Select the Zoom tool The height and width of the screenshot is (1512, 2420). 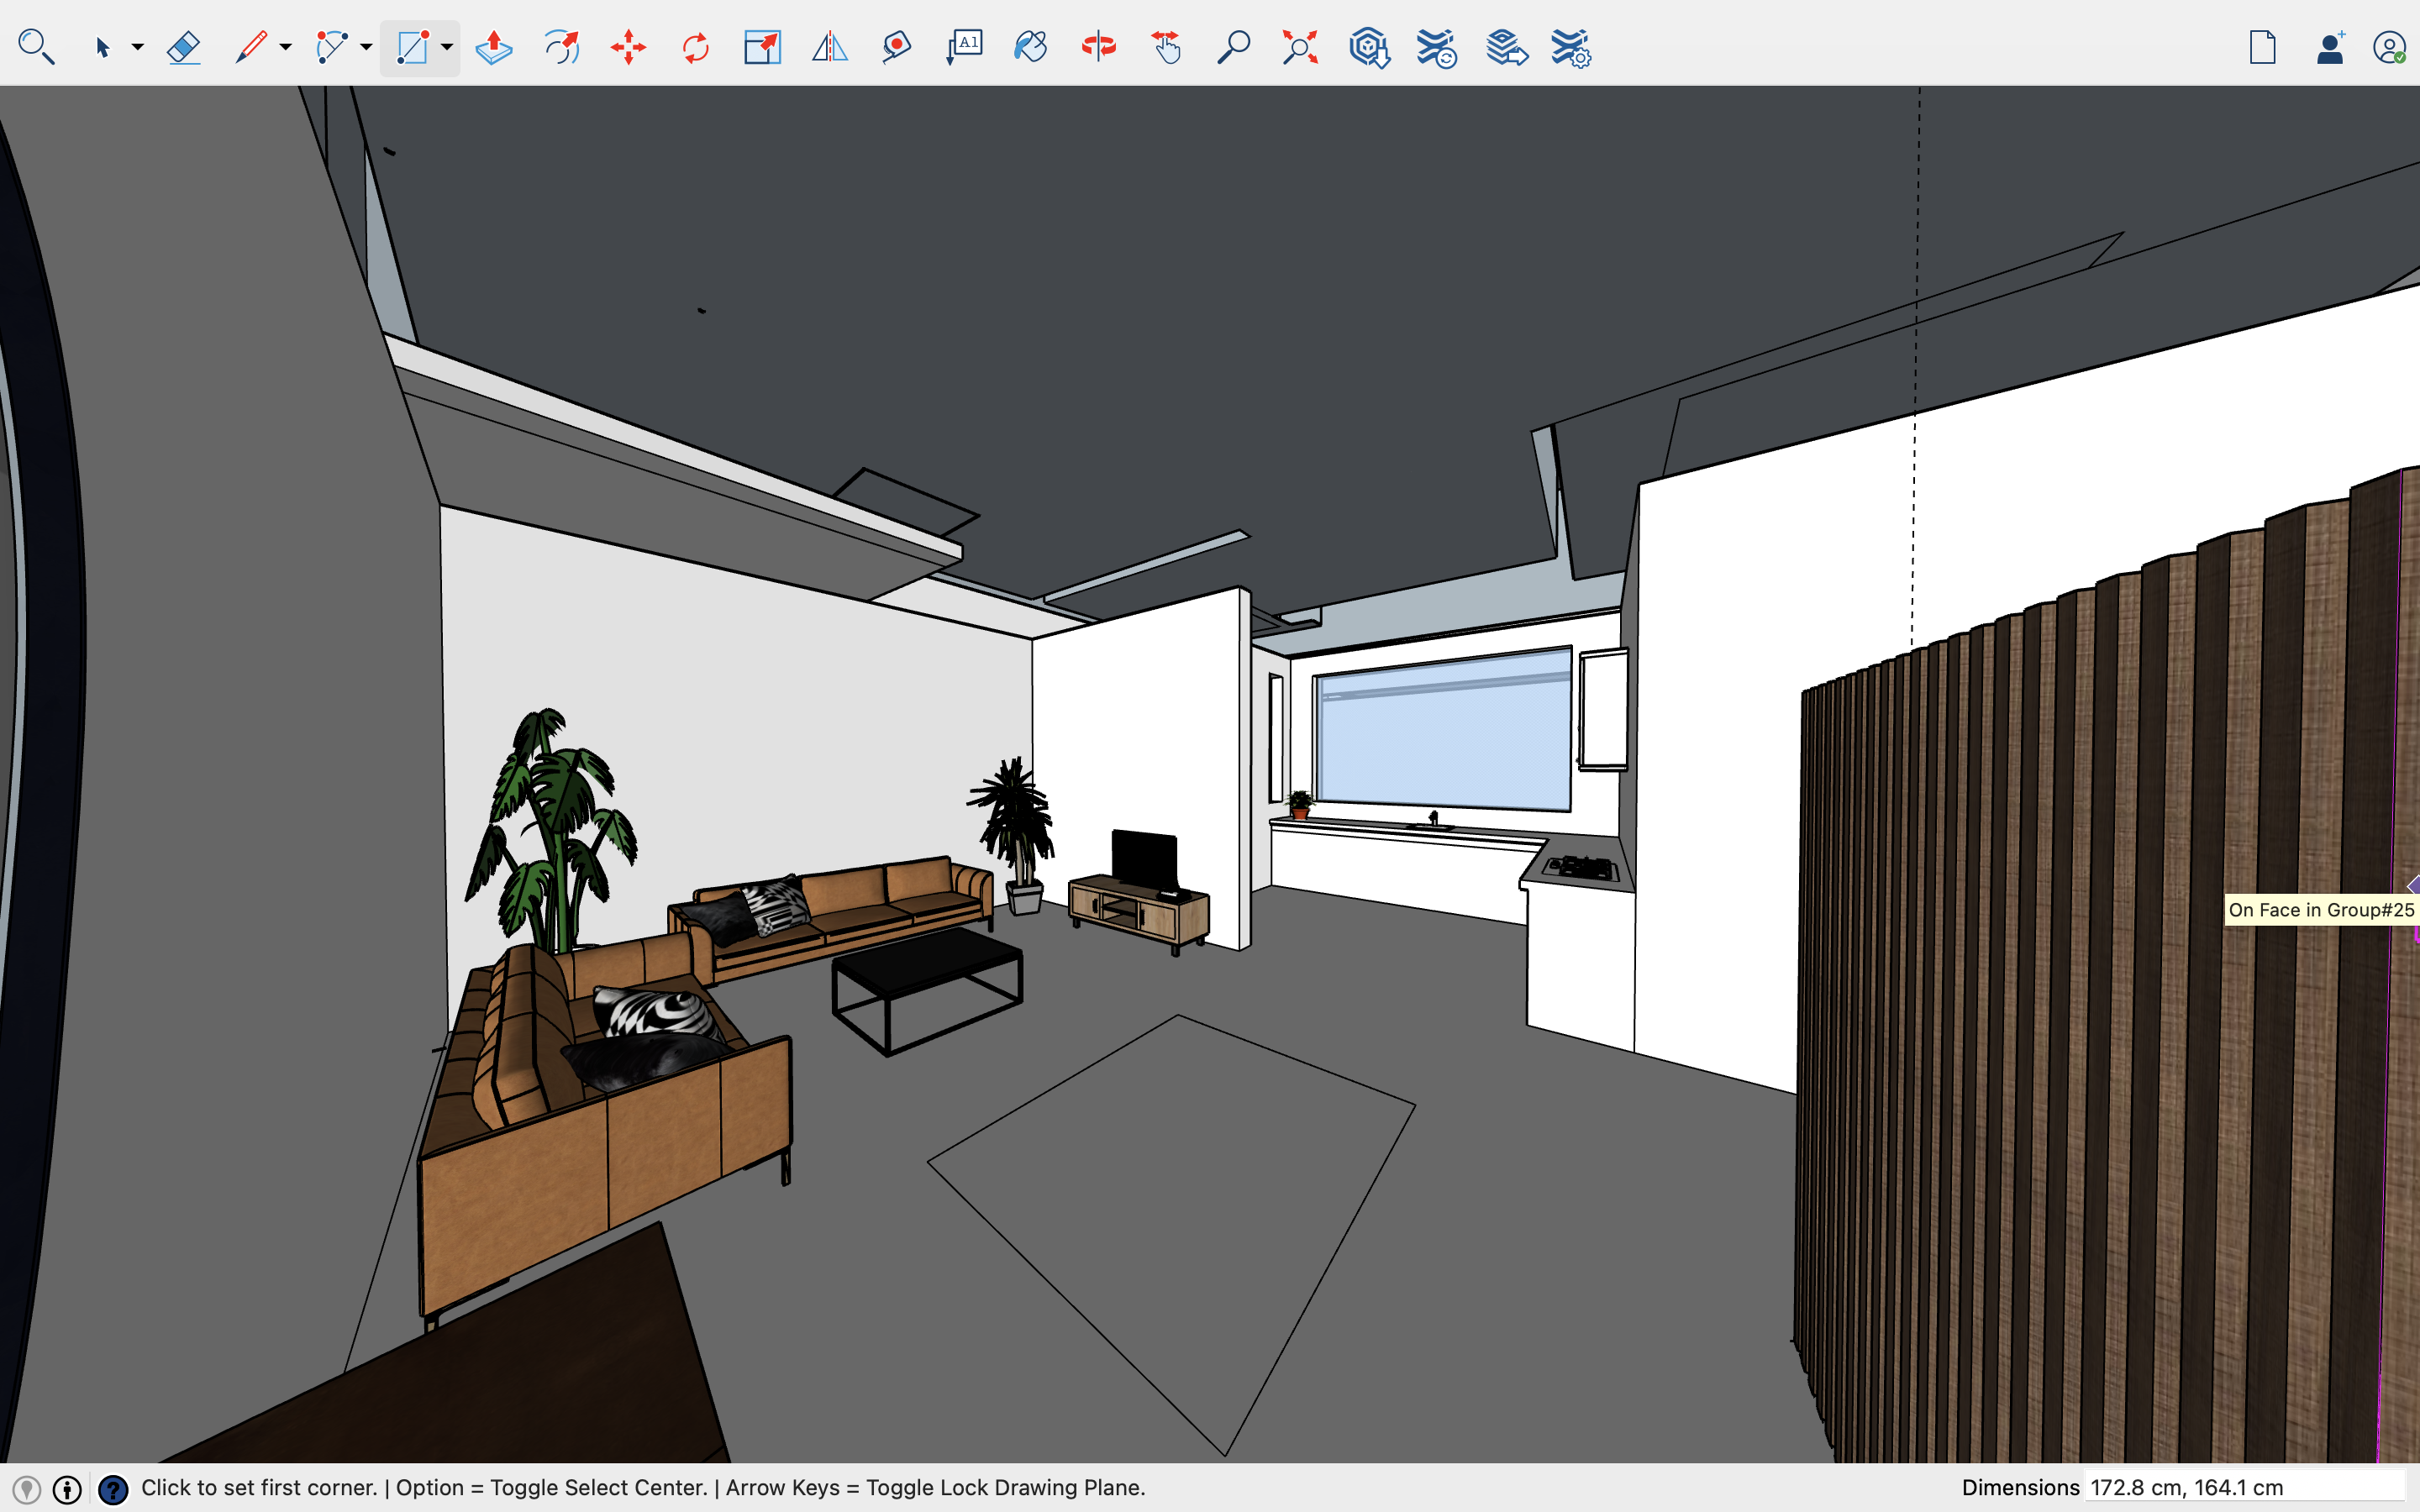(1233, 47)
